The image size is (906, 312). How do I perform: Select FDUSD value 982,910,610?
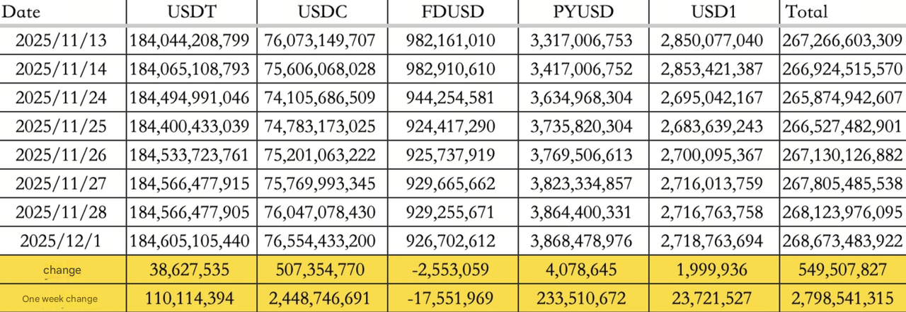[451, 69]
